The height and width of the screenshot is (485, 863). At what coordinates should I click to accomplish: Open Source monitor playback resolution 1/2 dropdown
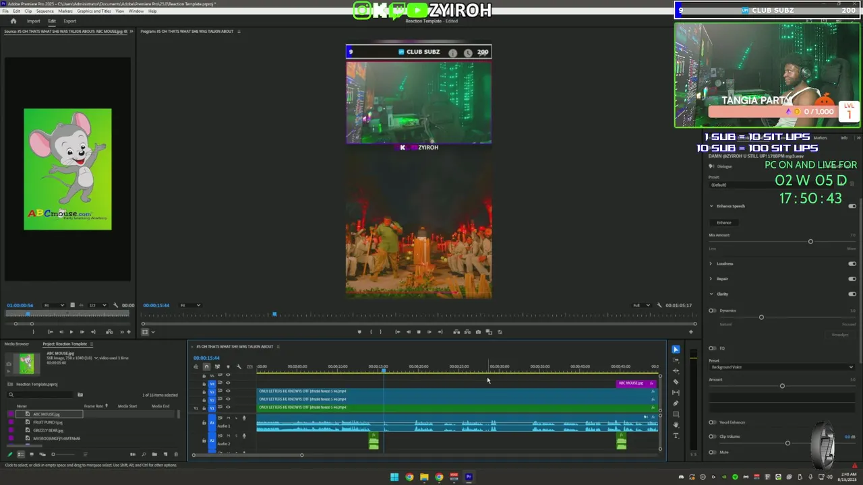coord(97,305)
